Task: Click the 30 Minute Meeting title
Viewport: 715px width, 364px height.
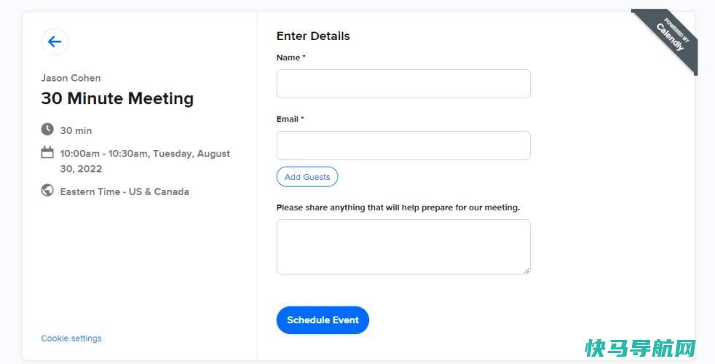Action: coord(118,98)
